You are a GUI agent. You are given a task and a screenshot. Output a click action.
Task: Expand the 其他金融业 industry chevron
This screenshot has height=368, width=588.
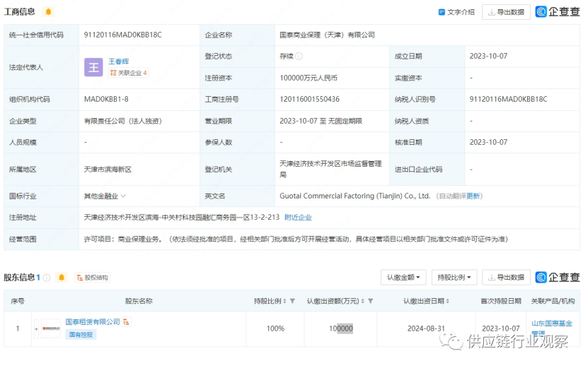coord(123,196)
